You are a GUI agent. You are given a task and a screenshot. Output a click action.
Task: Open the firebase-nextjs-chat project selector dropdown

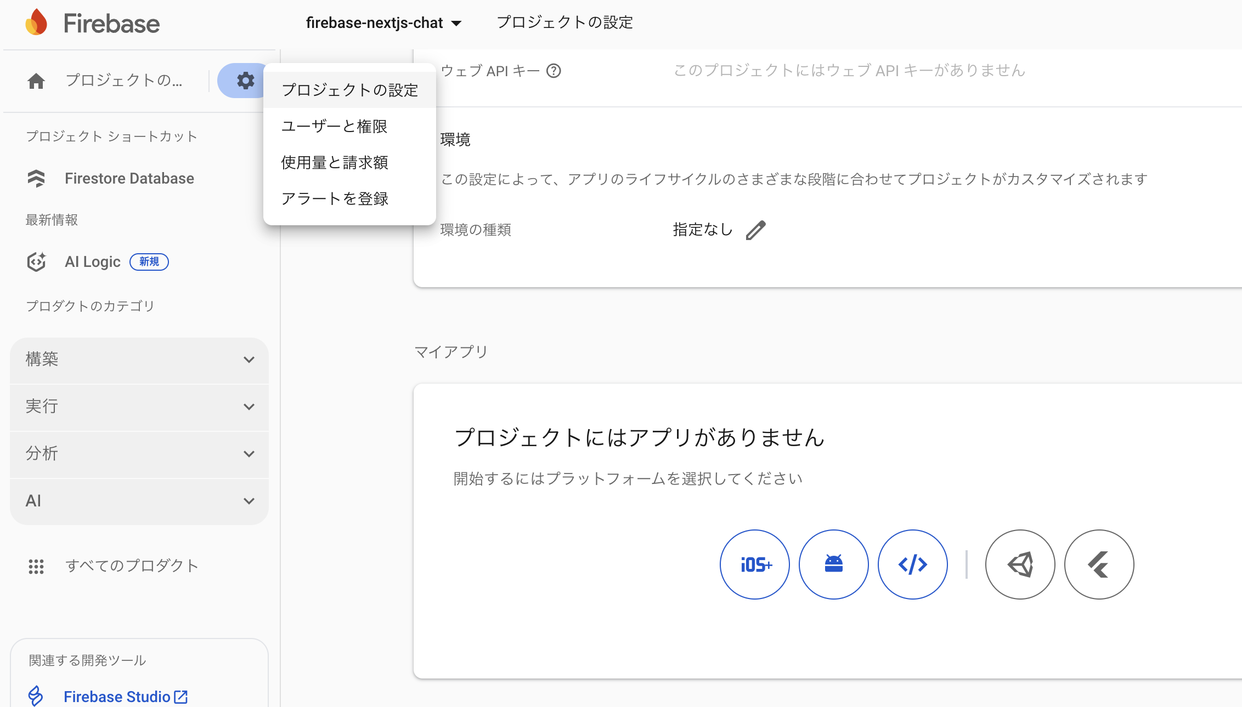coord(384,23)
